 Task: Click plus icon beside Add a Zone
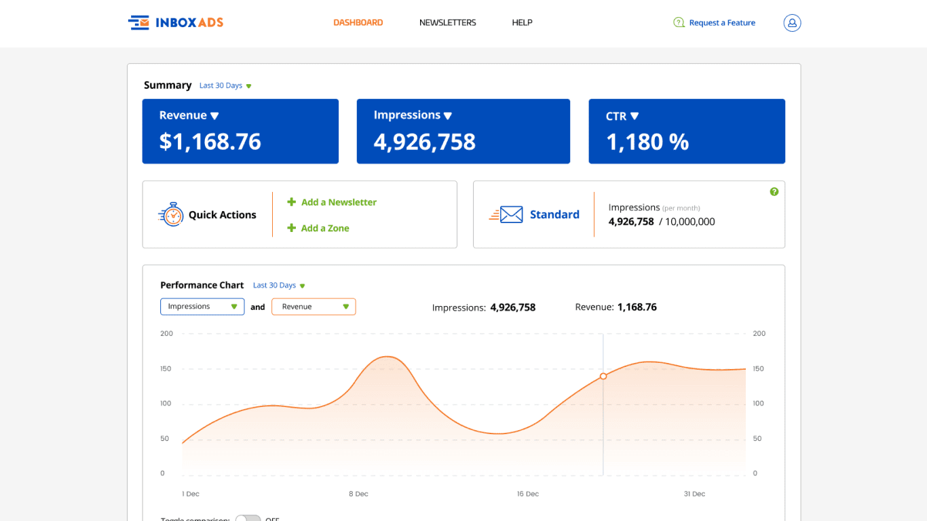click(292, 228)
